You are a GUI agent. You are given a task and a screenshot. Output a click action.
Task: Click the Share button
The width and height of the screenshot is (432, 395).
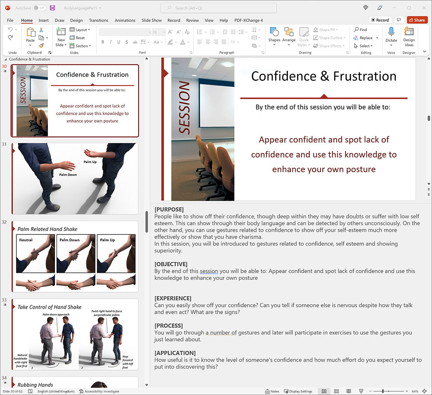pyautogui.click(x=417, y=20)
